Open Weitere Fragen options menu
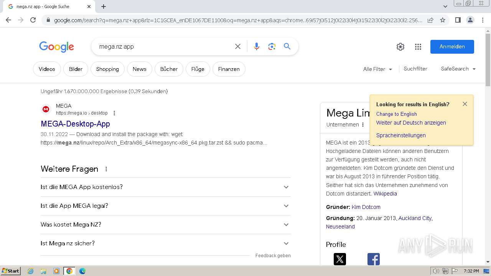The image size is (491, 276). click(106, 169)
